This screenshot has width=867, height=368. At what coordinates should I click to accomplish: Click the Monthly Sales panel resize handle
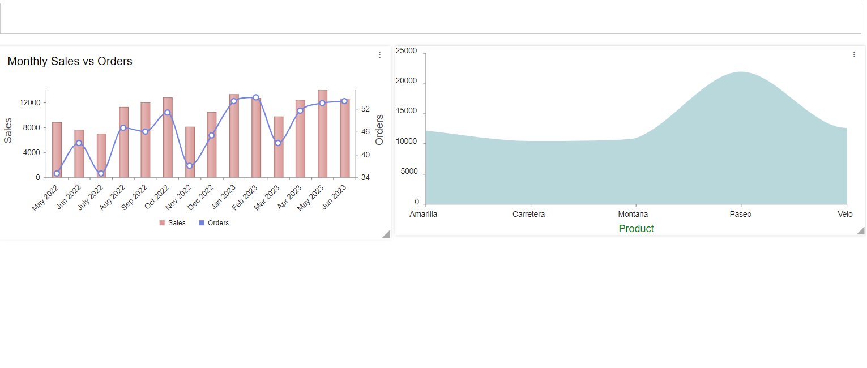(386, 234)
